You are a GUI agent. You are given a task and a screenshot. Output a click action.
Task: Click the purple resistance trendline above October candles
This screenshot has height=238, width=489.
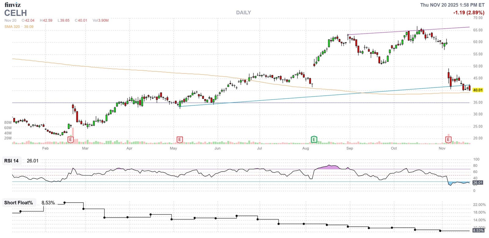397,32
